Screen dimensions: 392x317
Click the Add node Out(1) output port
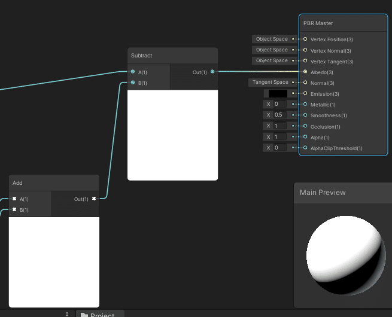click(94, 199)
